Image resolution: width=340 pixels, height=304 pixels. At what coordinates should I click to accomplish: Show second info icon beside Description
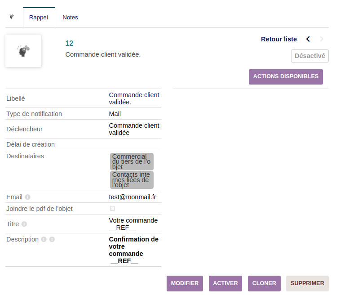52,239
